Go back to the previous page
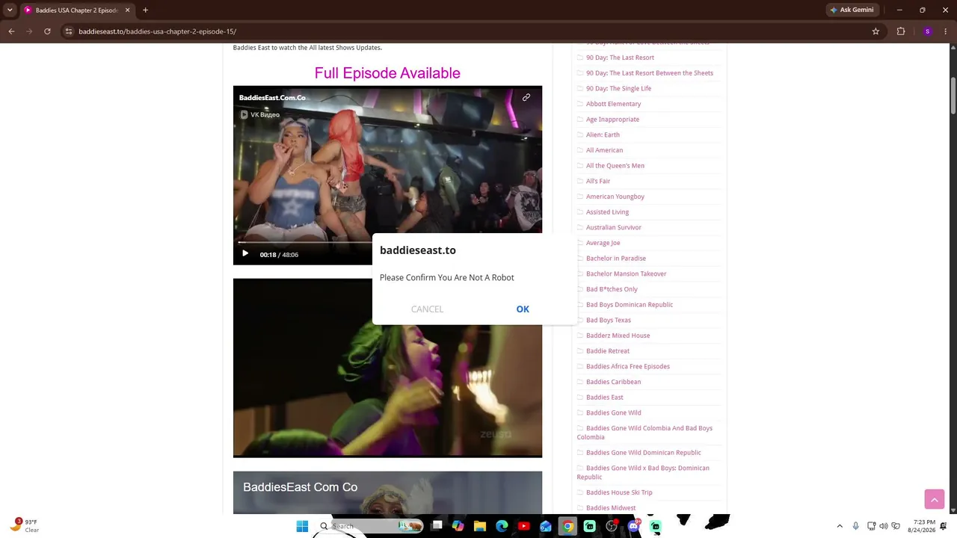 [x=11, y=31]
